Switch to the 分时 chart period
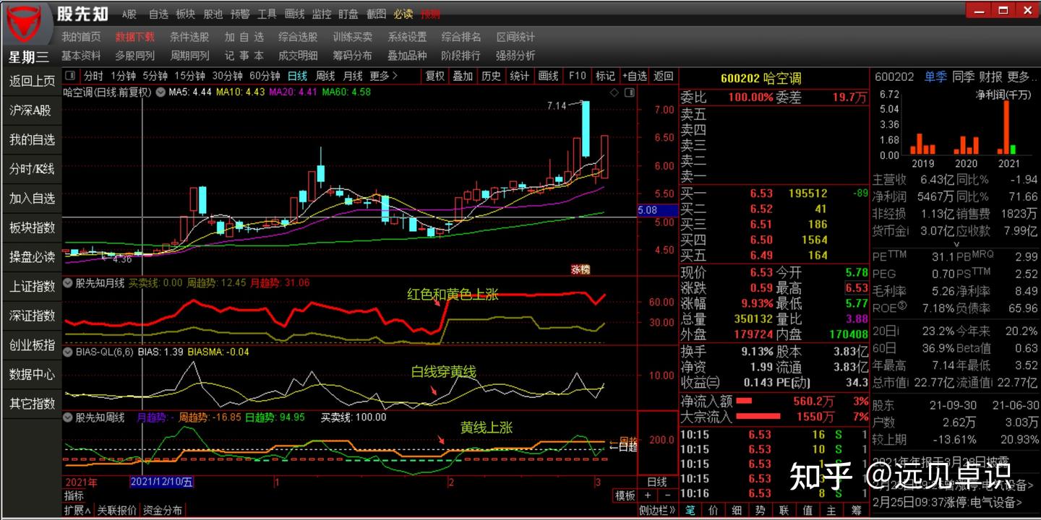 93,76
